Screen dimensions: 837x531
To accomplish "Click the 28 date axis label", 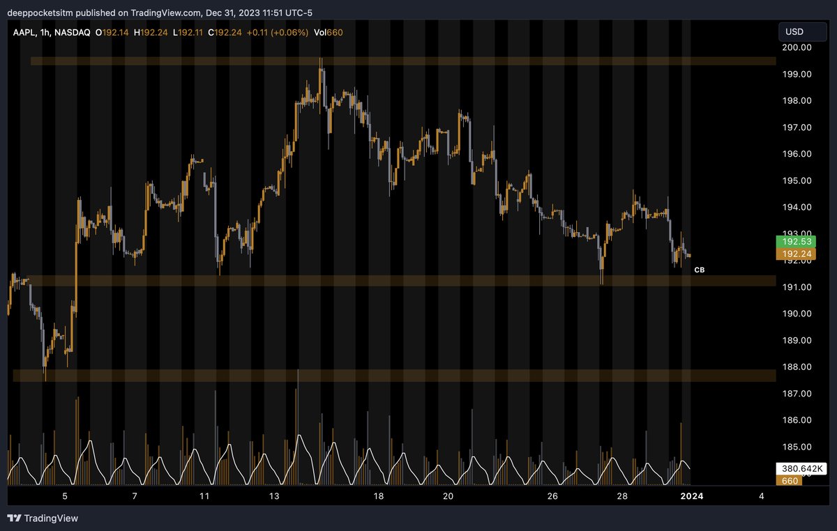I will (x=622, y=496).
